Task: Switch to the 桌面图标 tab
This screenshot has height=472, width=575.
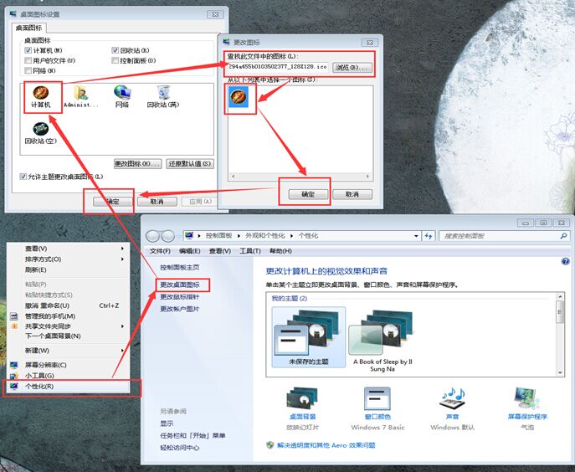Action: (29, 28)
